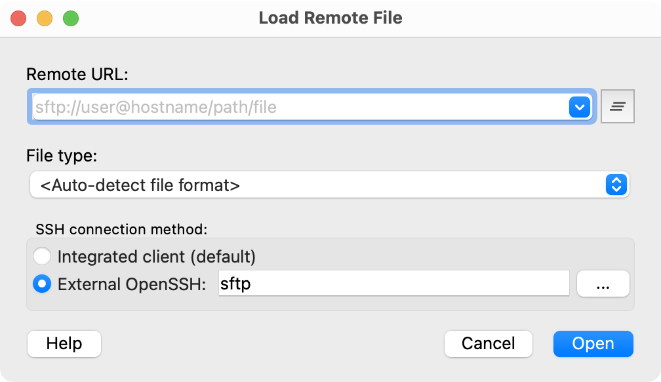Open the remote URL options icon button
This screenshot has width=661, height=382.
(617, 106)
